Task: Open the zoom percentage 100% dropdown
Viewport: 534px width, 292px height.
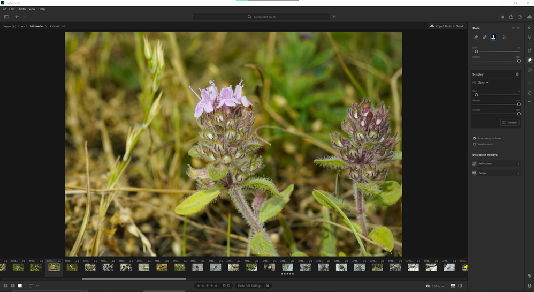Action: point(438,286)
